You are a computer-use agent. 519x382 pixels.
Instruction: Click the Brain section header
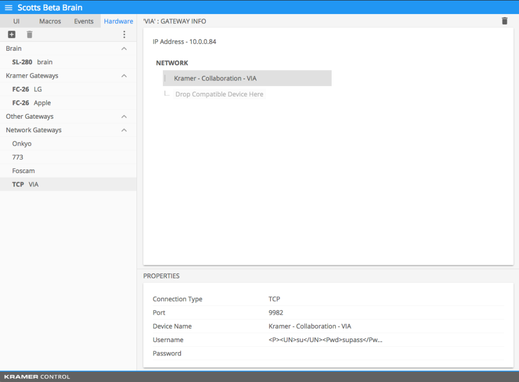(x=68, y=49)
